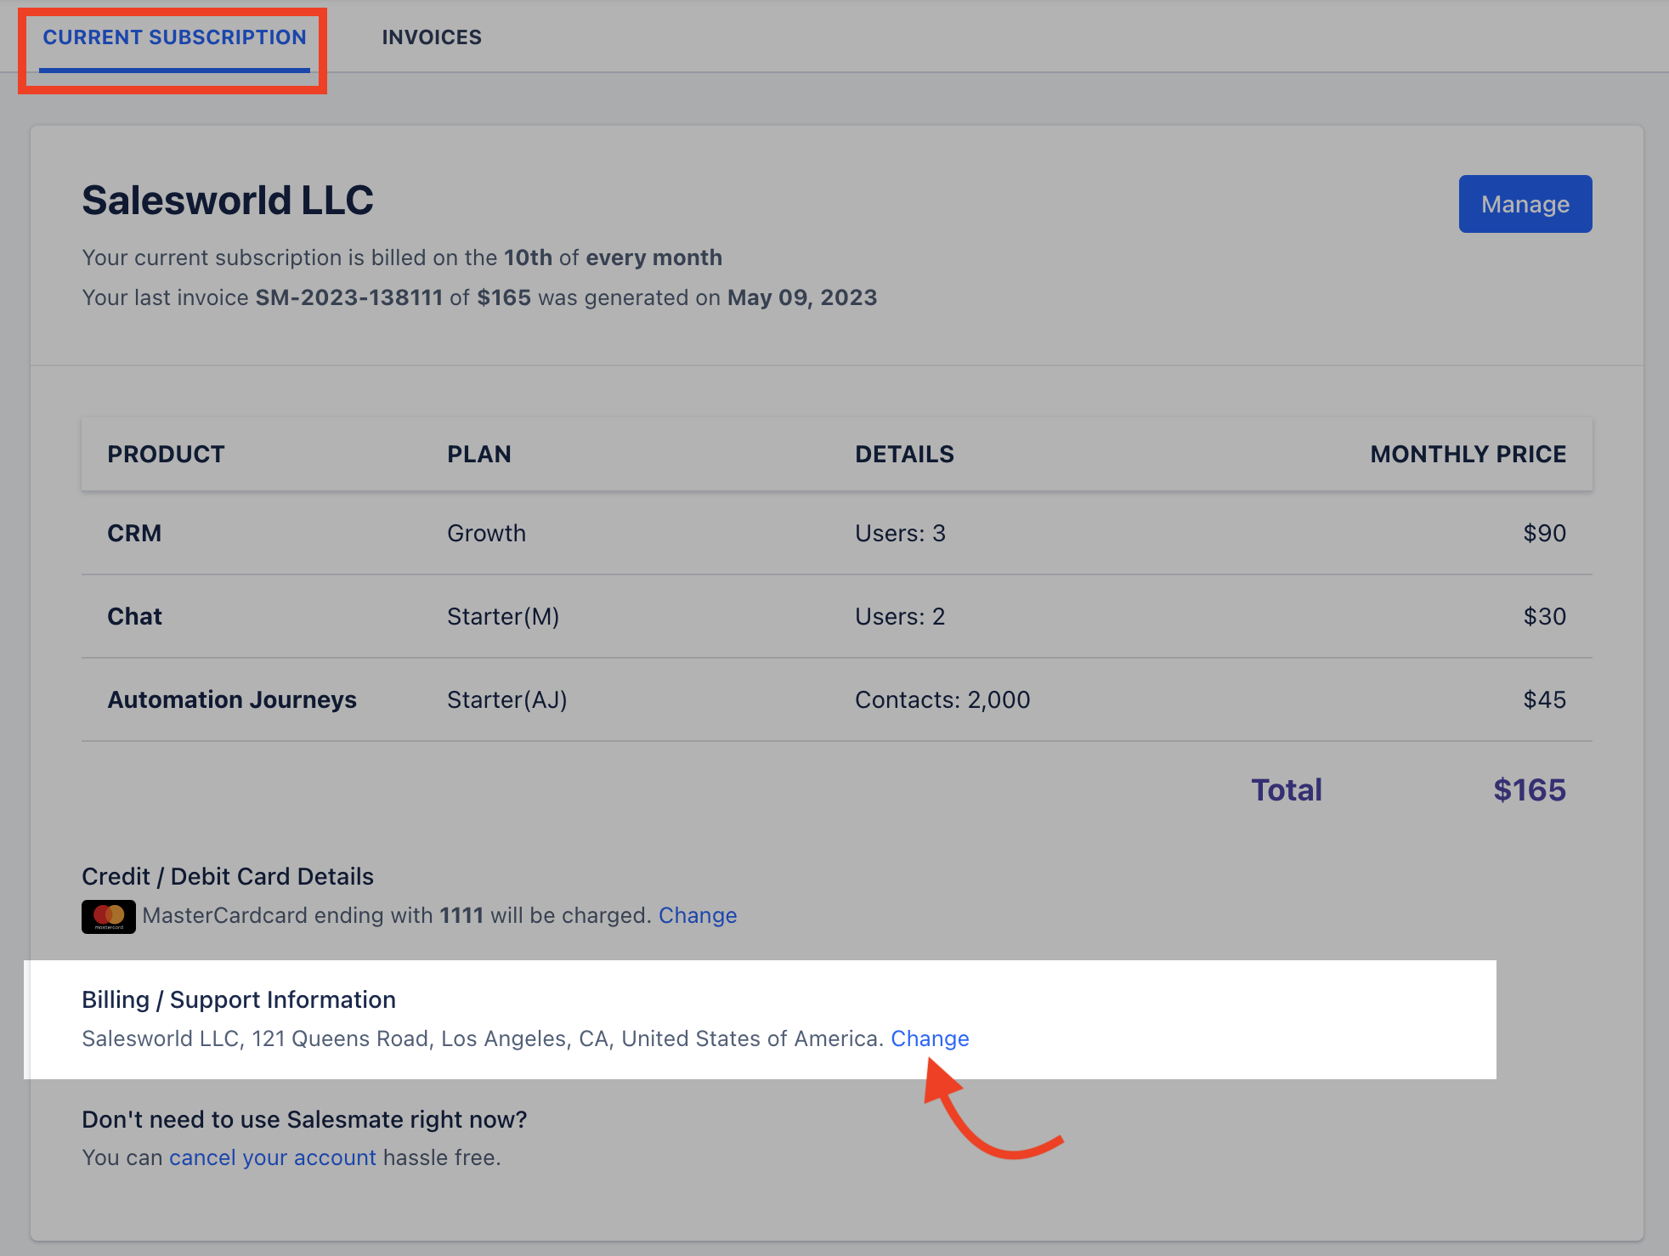
Task: Click Change link for credit card details
Action: click(x=698, y=915)
